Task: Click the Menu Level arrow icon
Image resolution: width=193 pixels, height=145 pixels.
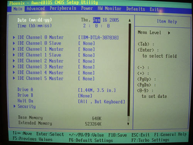Action: click(169, 33)
